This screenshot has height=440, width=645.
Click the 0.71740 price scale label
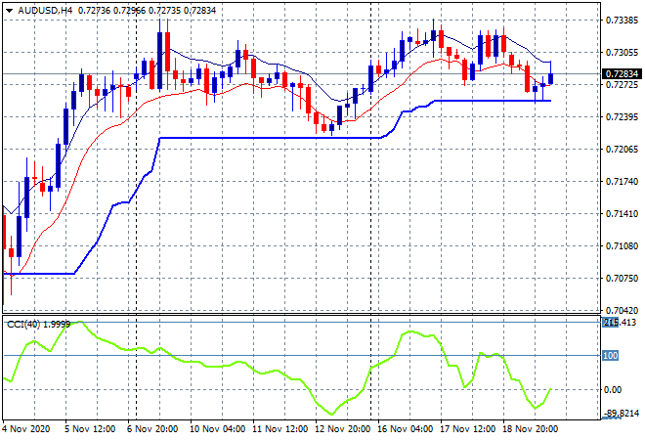click(x=622, y=182)
